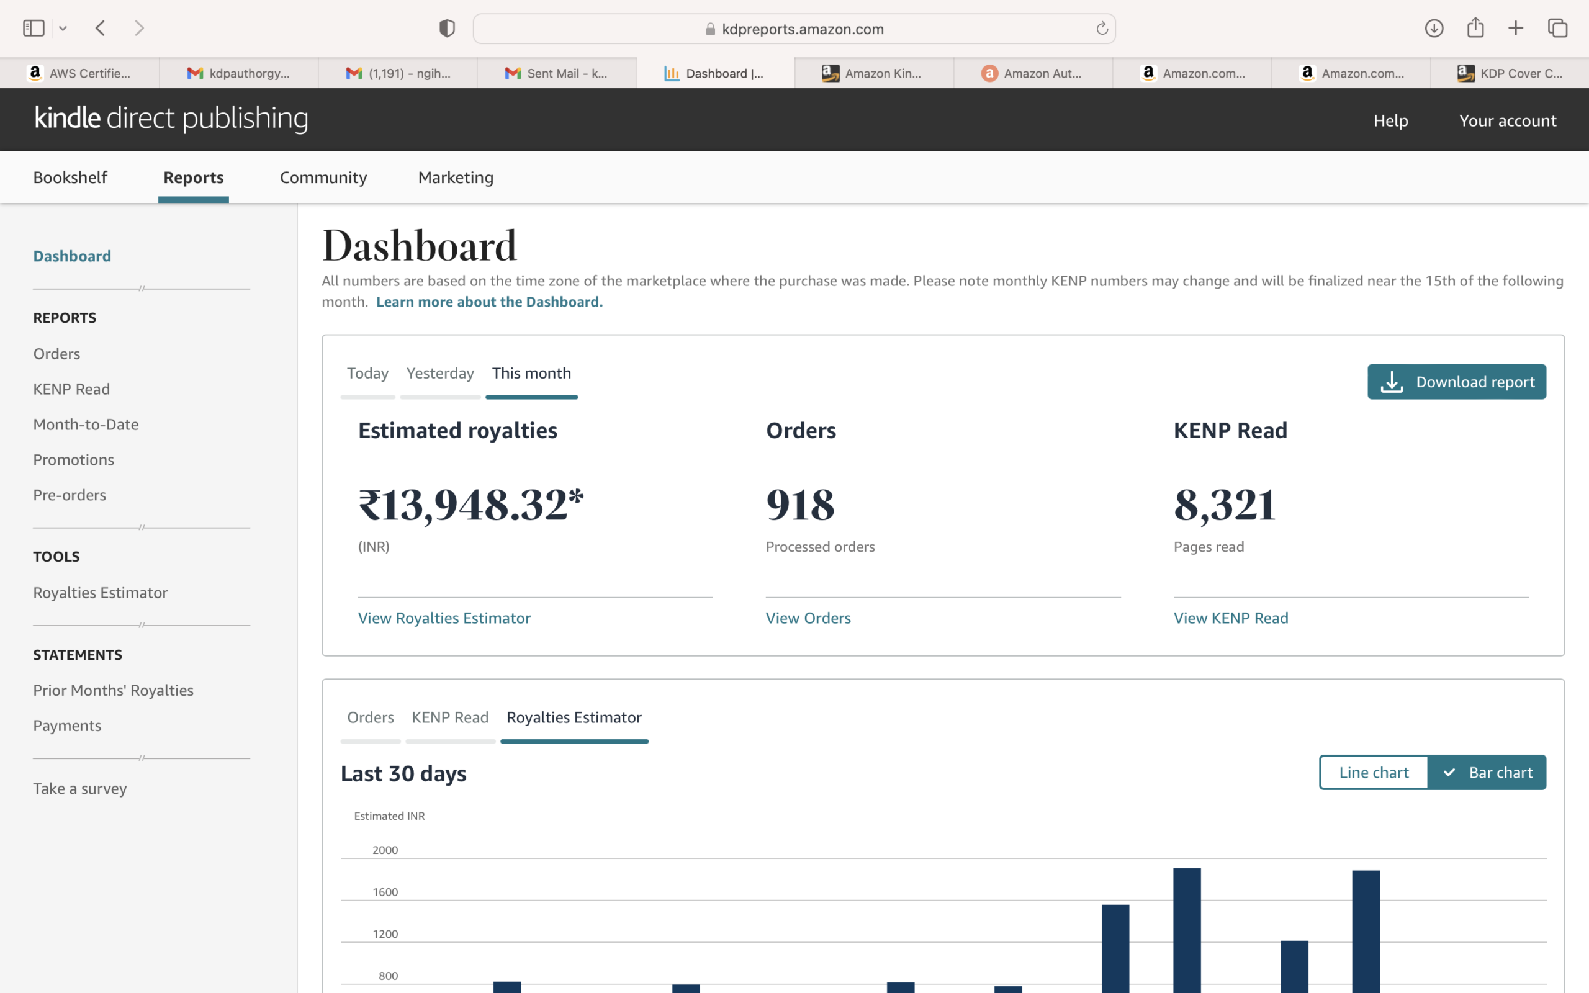Open Help in the header

pos(1390,121)
